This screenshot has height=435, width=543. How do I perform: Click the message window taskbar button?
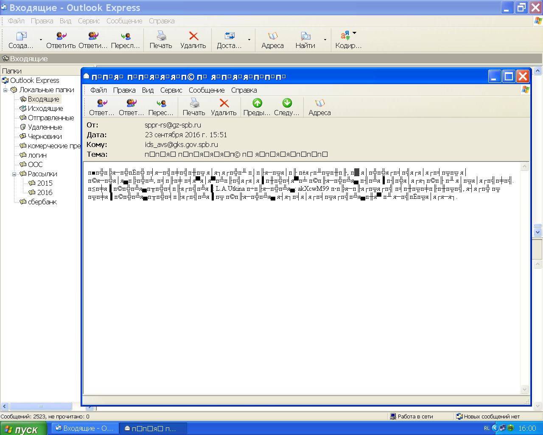tap(153, 428)
